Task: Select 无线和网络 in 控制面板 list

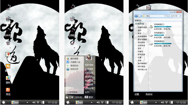Action: click(x=142, y=37)
